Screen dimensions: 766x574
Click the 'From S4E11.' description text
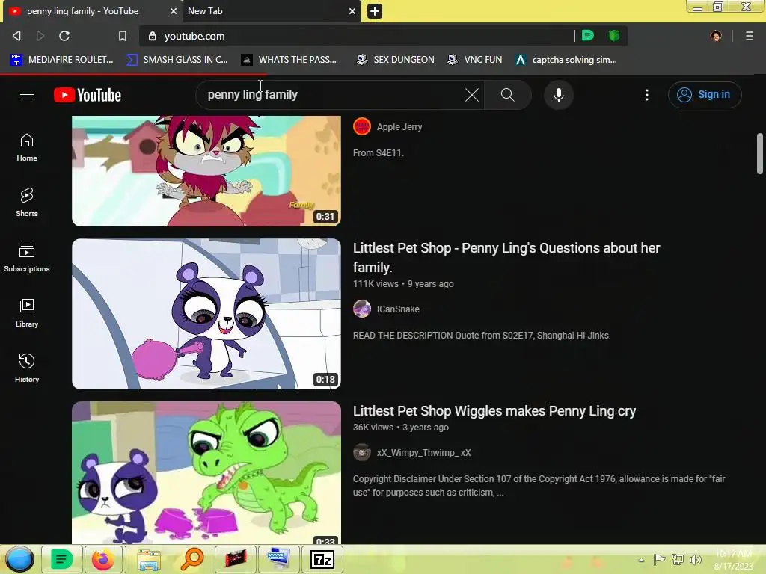point(378,153)
